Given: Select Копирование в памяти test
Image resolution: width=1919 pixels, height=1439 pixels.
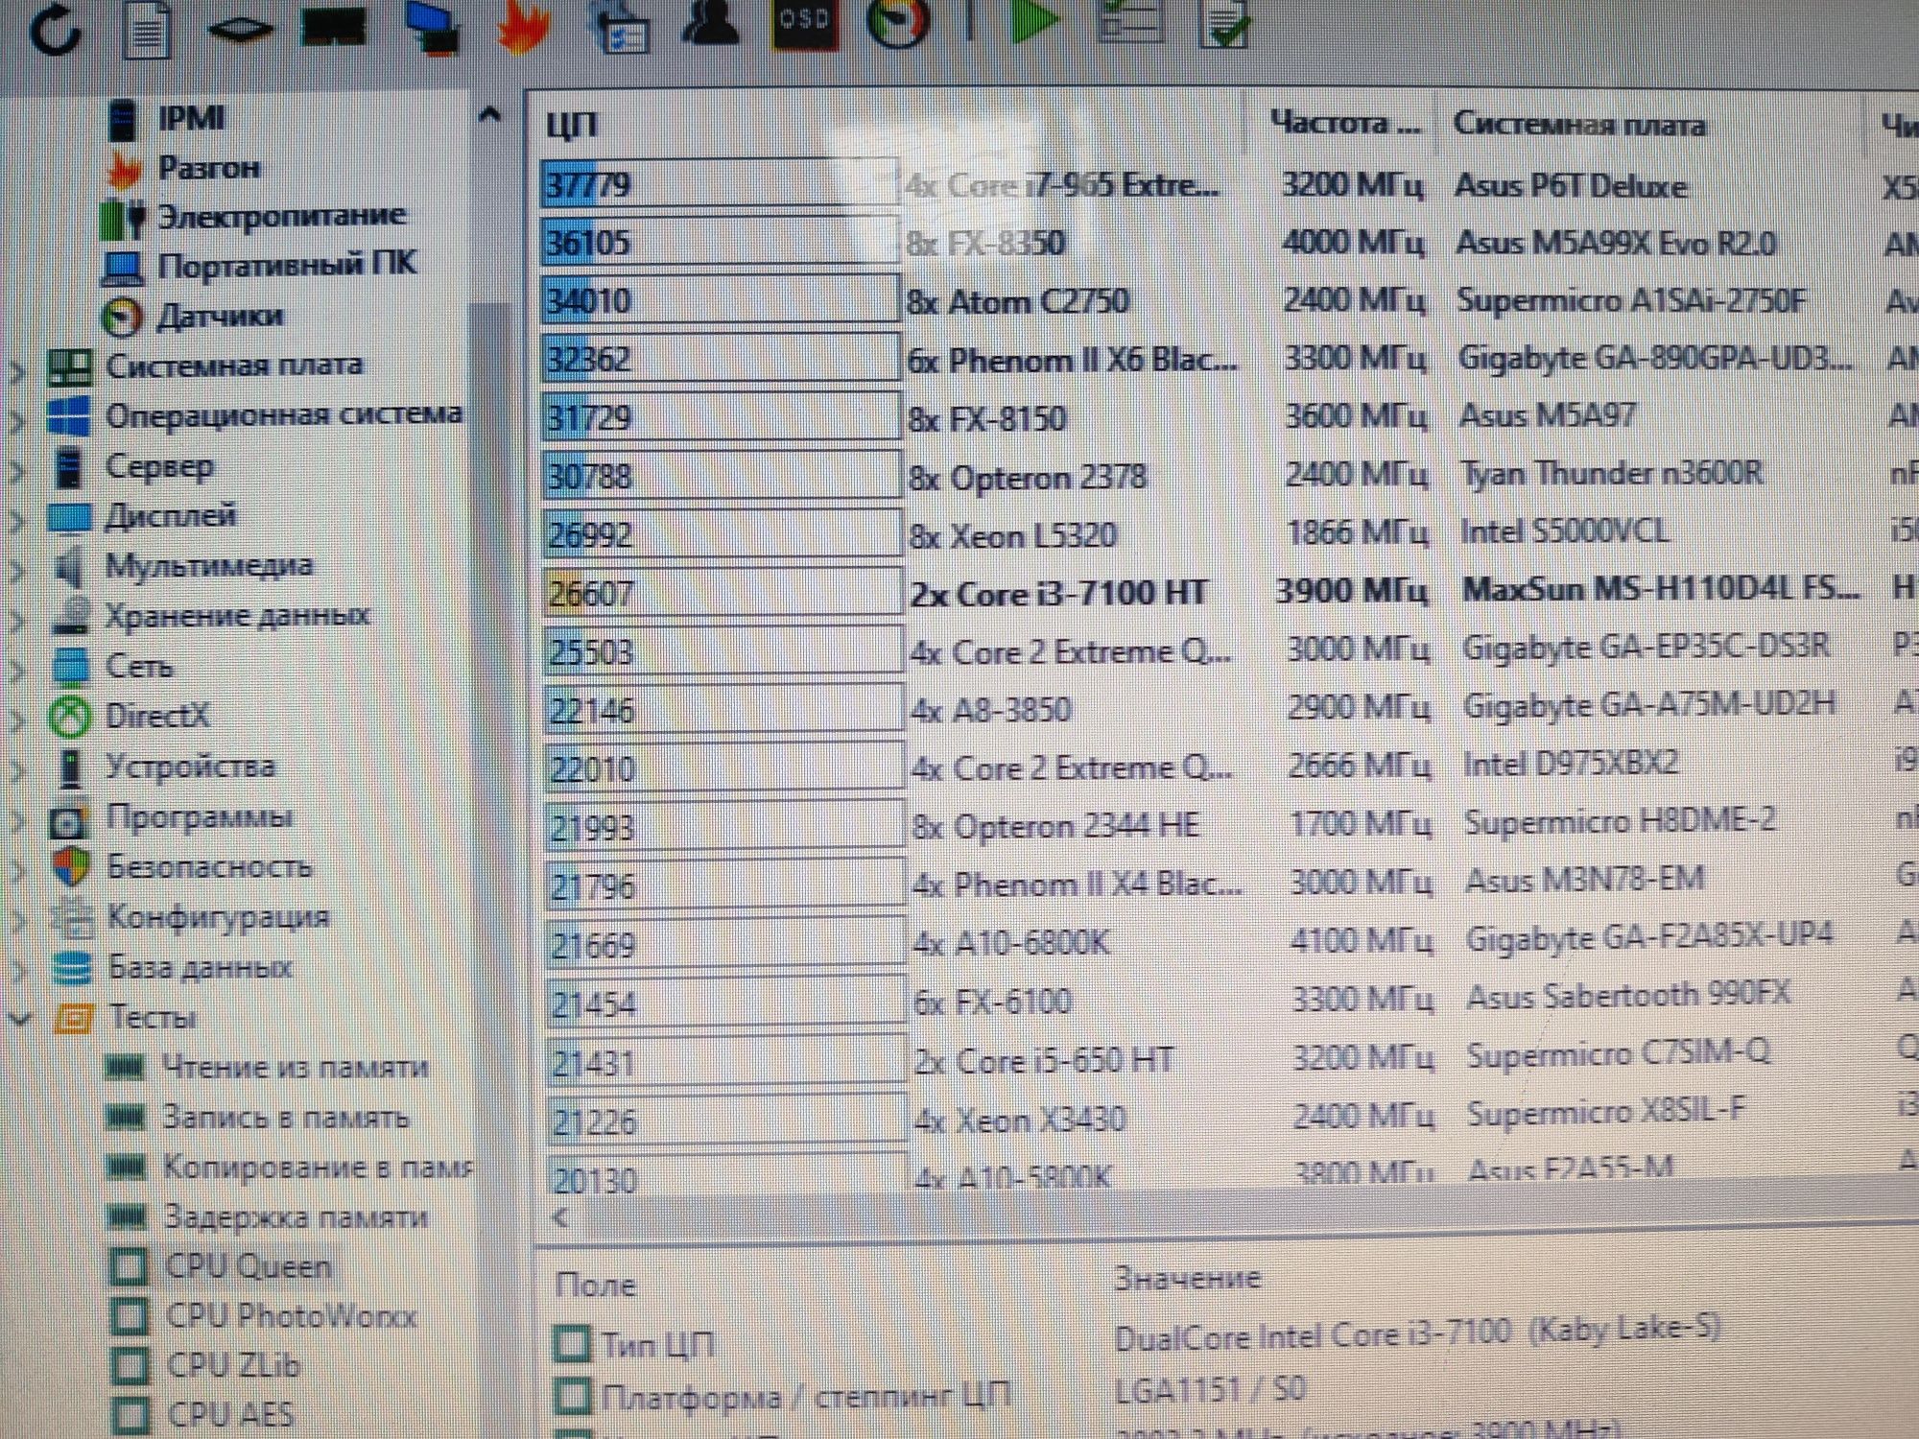Looking at the screenshot, I should point(318,1167).
